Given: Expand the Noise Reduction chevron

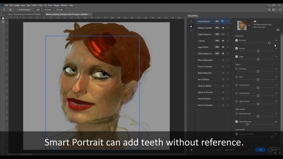Looking at the screenshot, I should [228, 73].
